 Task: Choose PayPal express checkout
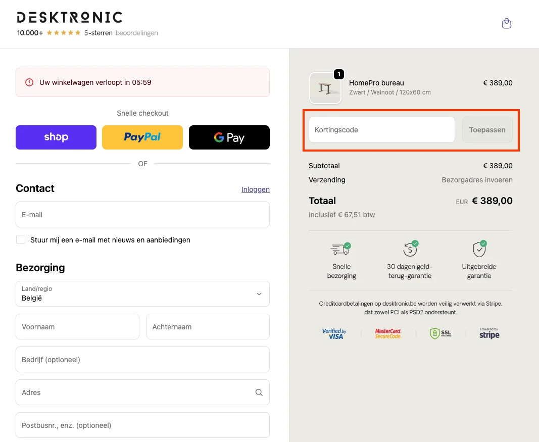[x=142, y=137]
